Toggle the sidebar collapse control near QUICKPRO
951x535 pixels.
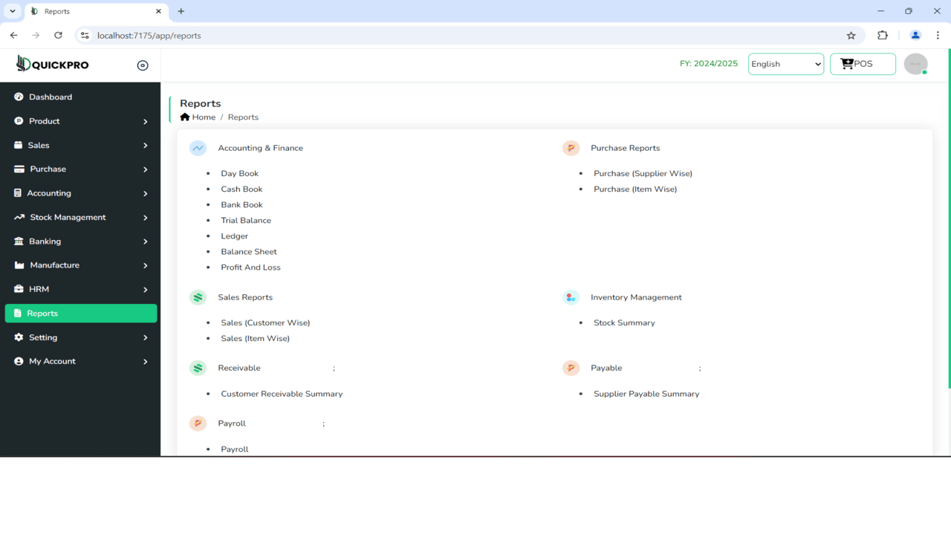tap(142, 65)
